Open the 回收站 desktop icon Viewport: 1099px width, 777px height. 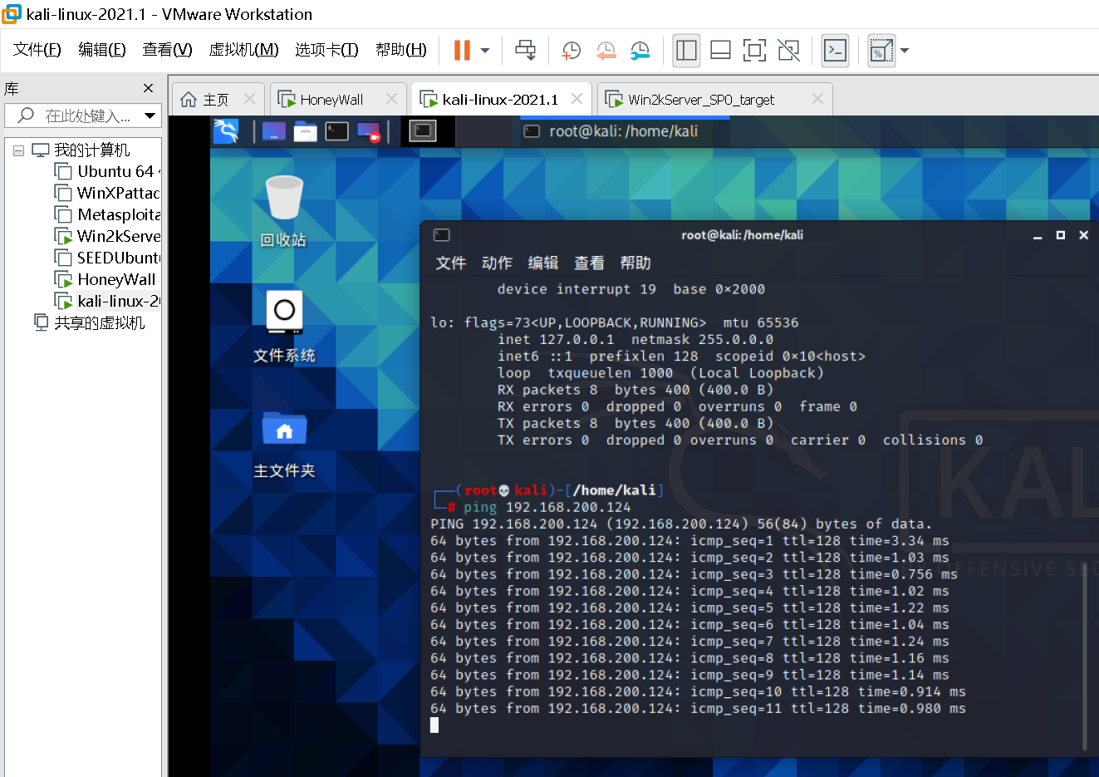pyautogui.click(x=283, y=212)
